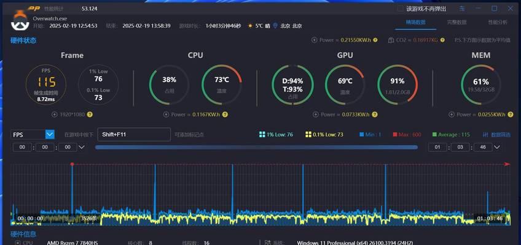This screenshot has height=245, width=521.
Task: Expand the end time 01:03:46 chevron
Action: pos(497,147)
